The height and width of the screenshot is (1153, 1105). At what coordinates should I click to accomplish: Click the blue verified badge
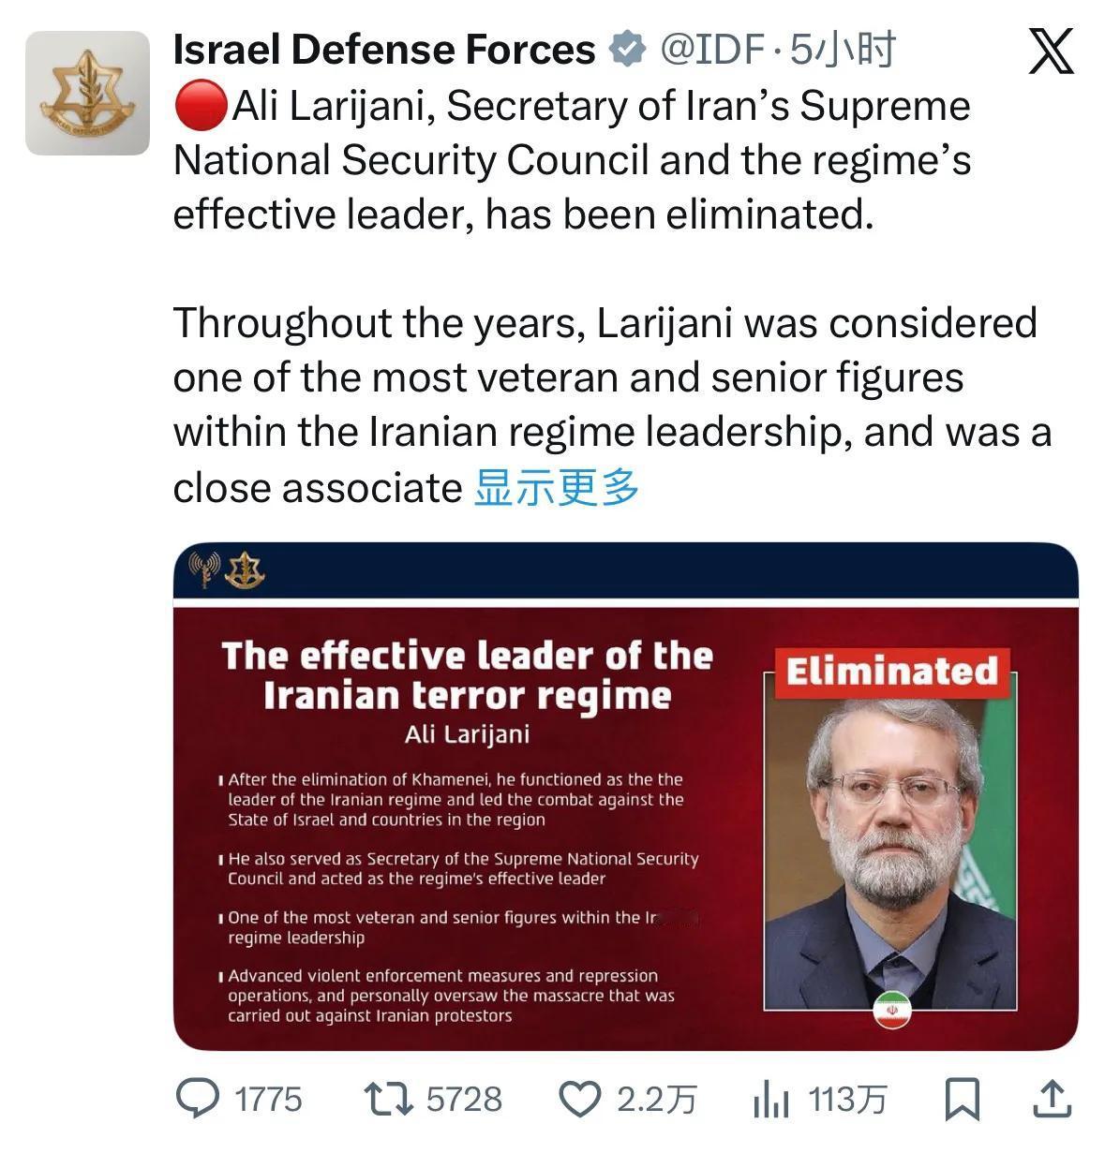[627, 50]
